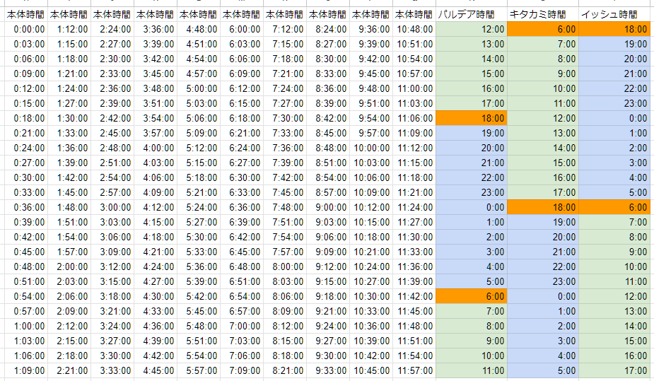Select orange 18:00 cell in キタカミ時間 column

(x=542, y=207)
